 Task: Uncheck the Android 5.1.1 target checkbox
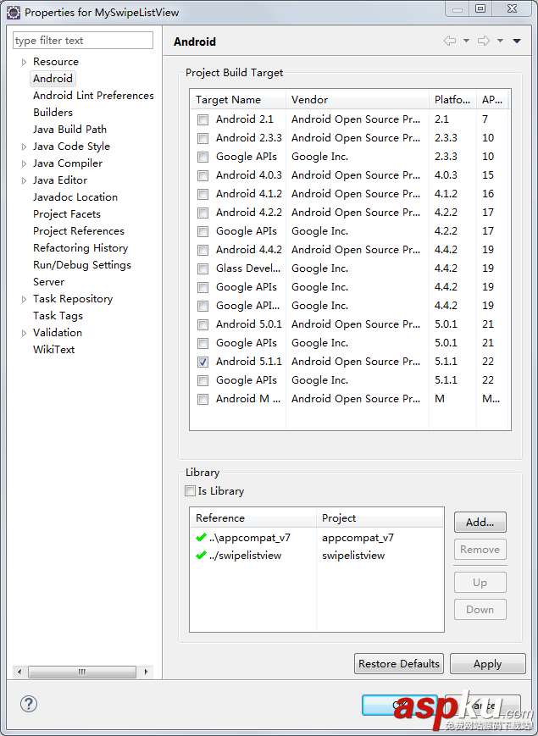[x=202, y=362]
